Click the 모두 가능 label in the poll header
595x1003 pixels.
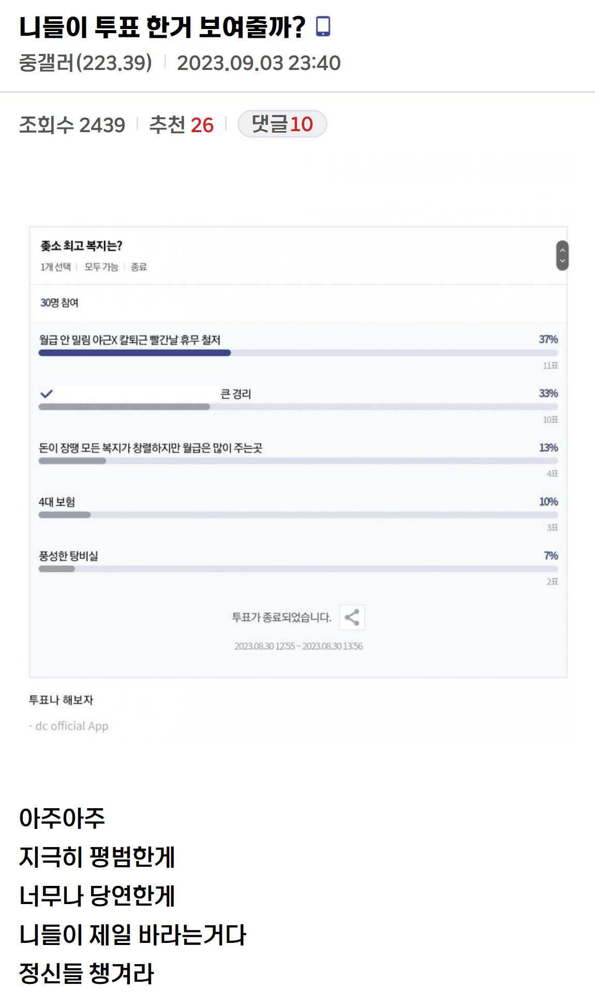[101, 267]
